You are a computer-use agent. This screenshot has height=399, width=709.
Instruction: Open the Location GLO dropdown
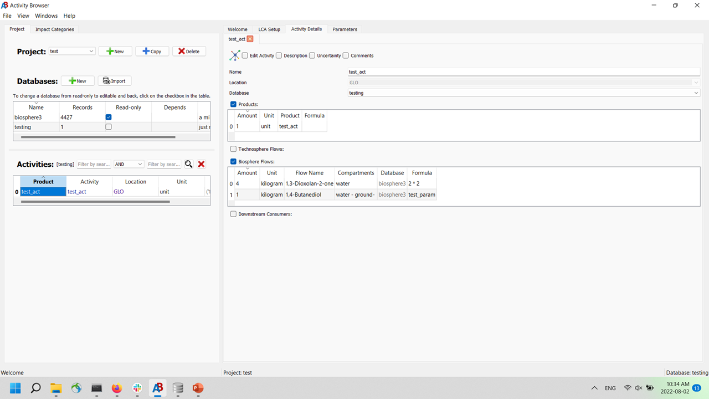[x=524, y=83]
